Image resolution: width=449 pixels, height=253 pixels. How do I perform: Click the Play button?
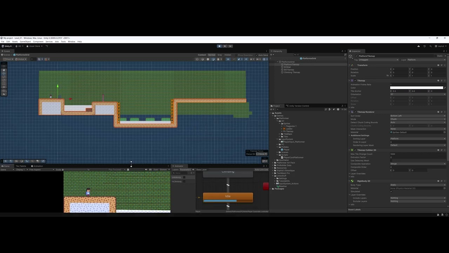coord(219,46)
